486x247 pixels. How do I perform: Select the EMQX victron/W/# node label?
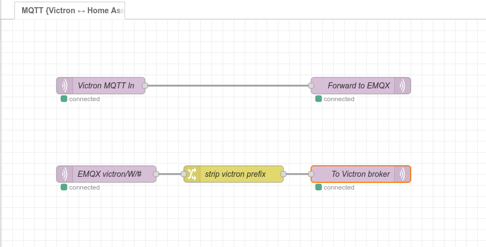coord(110,174)
